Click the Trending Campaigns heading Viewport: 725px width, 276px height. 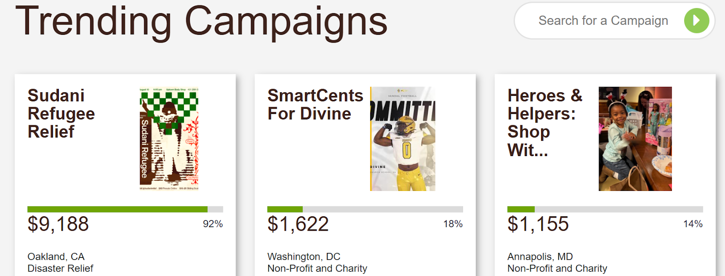[x=202, y=20]
